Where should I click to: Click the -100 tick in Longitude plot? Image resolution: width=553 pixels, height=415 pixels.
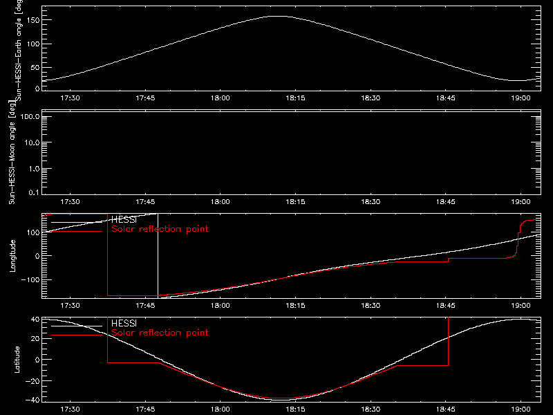(x=30, y=280)
